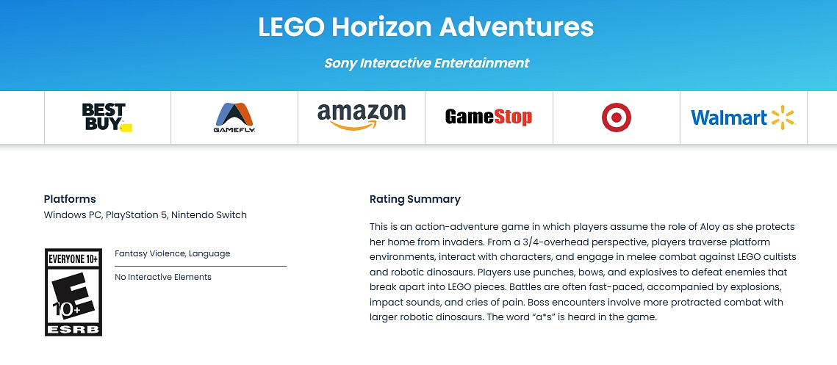Click the GameFly store logo

(234, 118)
